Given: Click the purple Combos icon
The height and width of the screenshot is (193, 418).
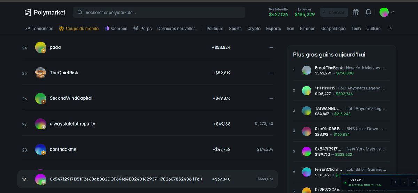Looking at the screenshot, I should [x=107, y=29].
